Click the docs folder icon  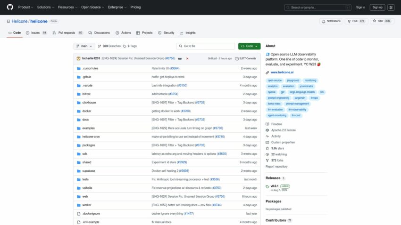(79, 120)
